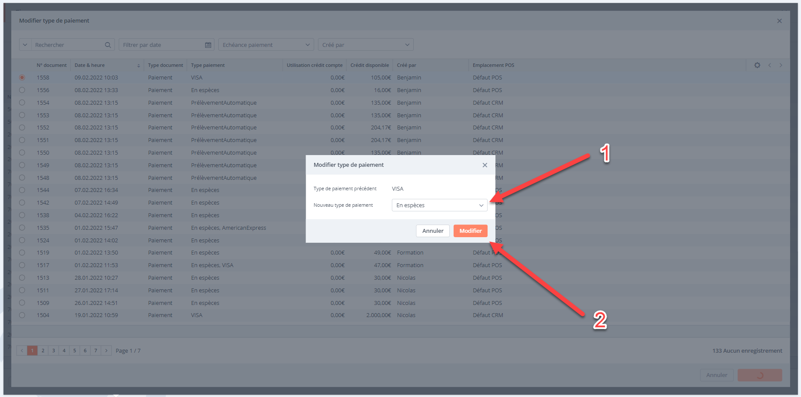Click the search magnifier icon

pos(108,45)
